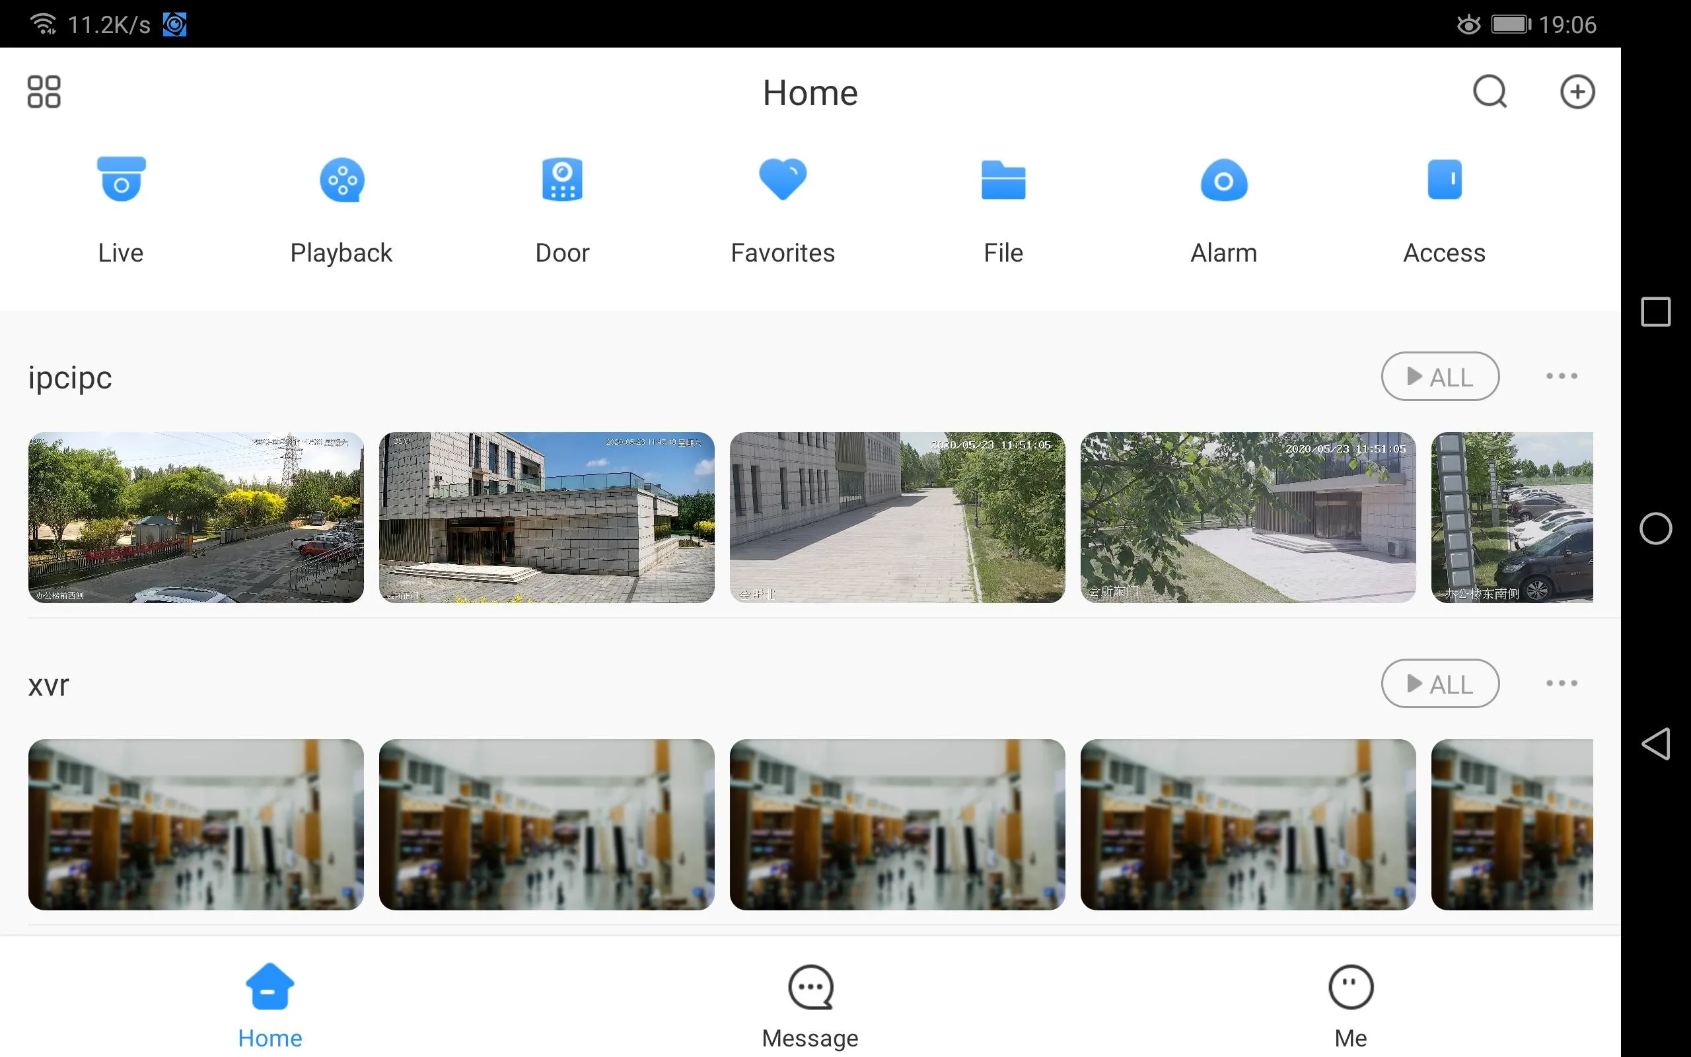
Task: Open the Alarm icon
Action: click(1223, 180)
